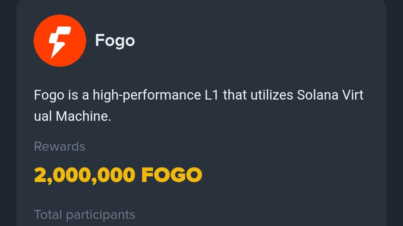The image size is (403, 226).
Task: Click the 'L1' term in the description
Action: pos(212,95)
